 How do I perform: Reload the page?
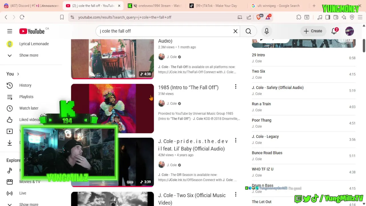(x=22, y=17)
